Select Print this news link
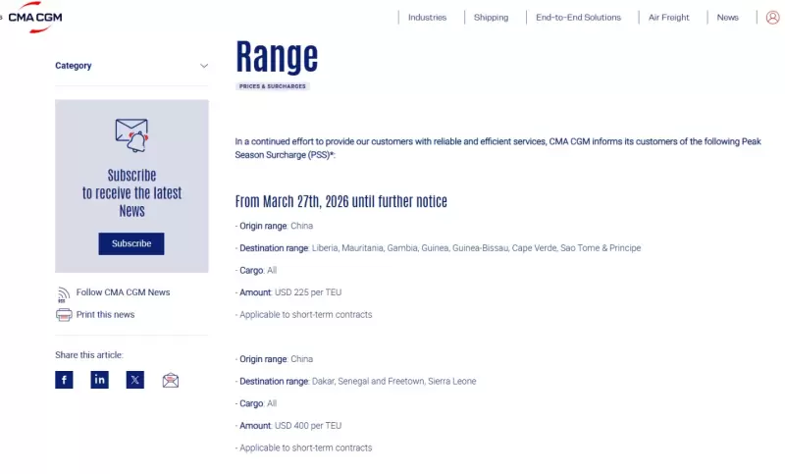 pos(105,315)
